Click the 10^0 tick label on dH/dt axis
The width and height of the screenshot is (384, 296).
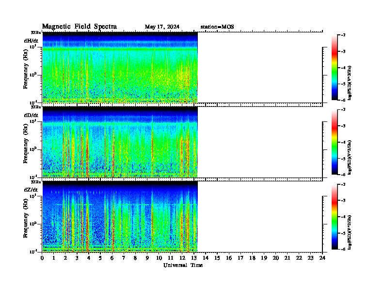33,74
